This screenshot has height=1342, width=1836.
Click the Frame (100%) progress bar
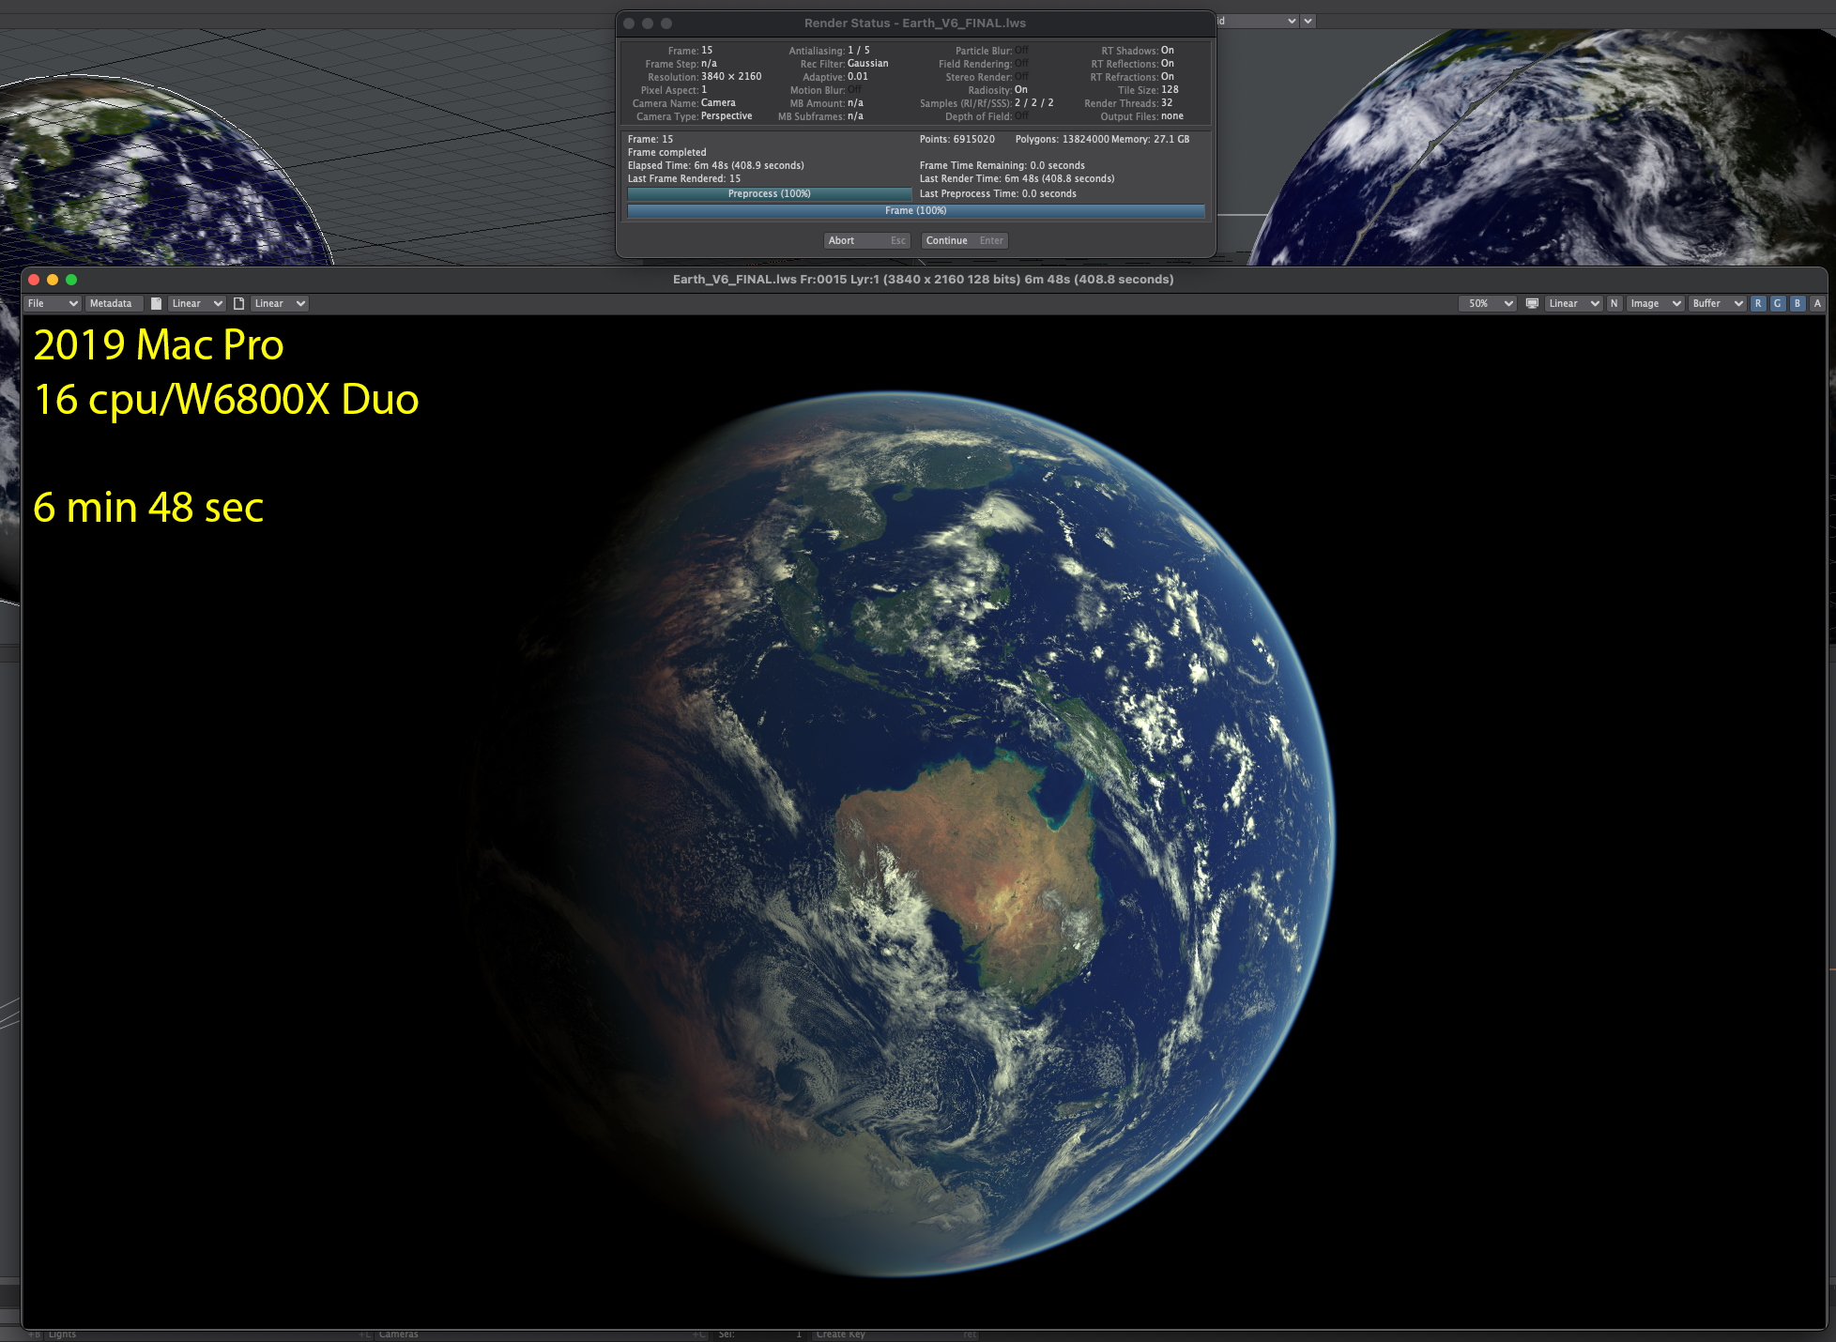915,211
